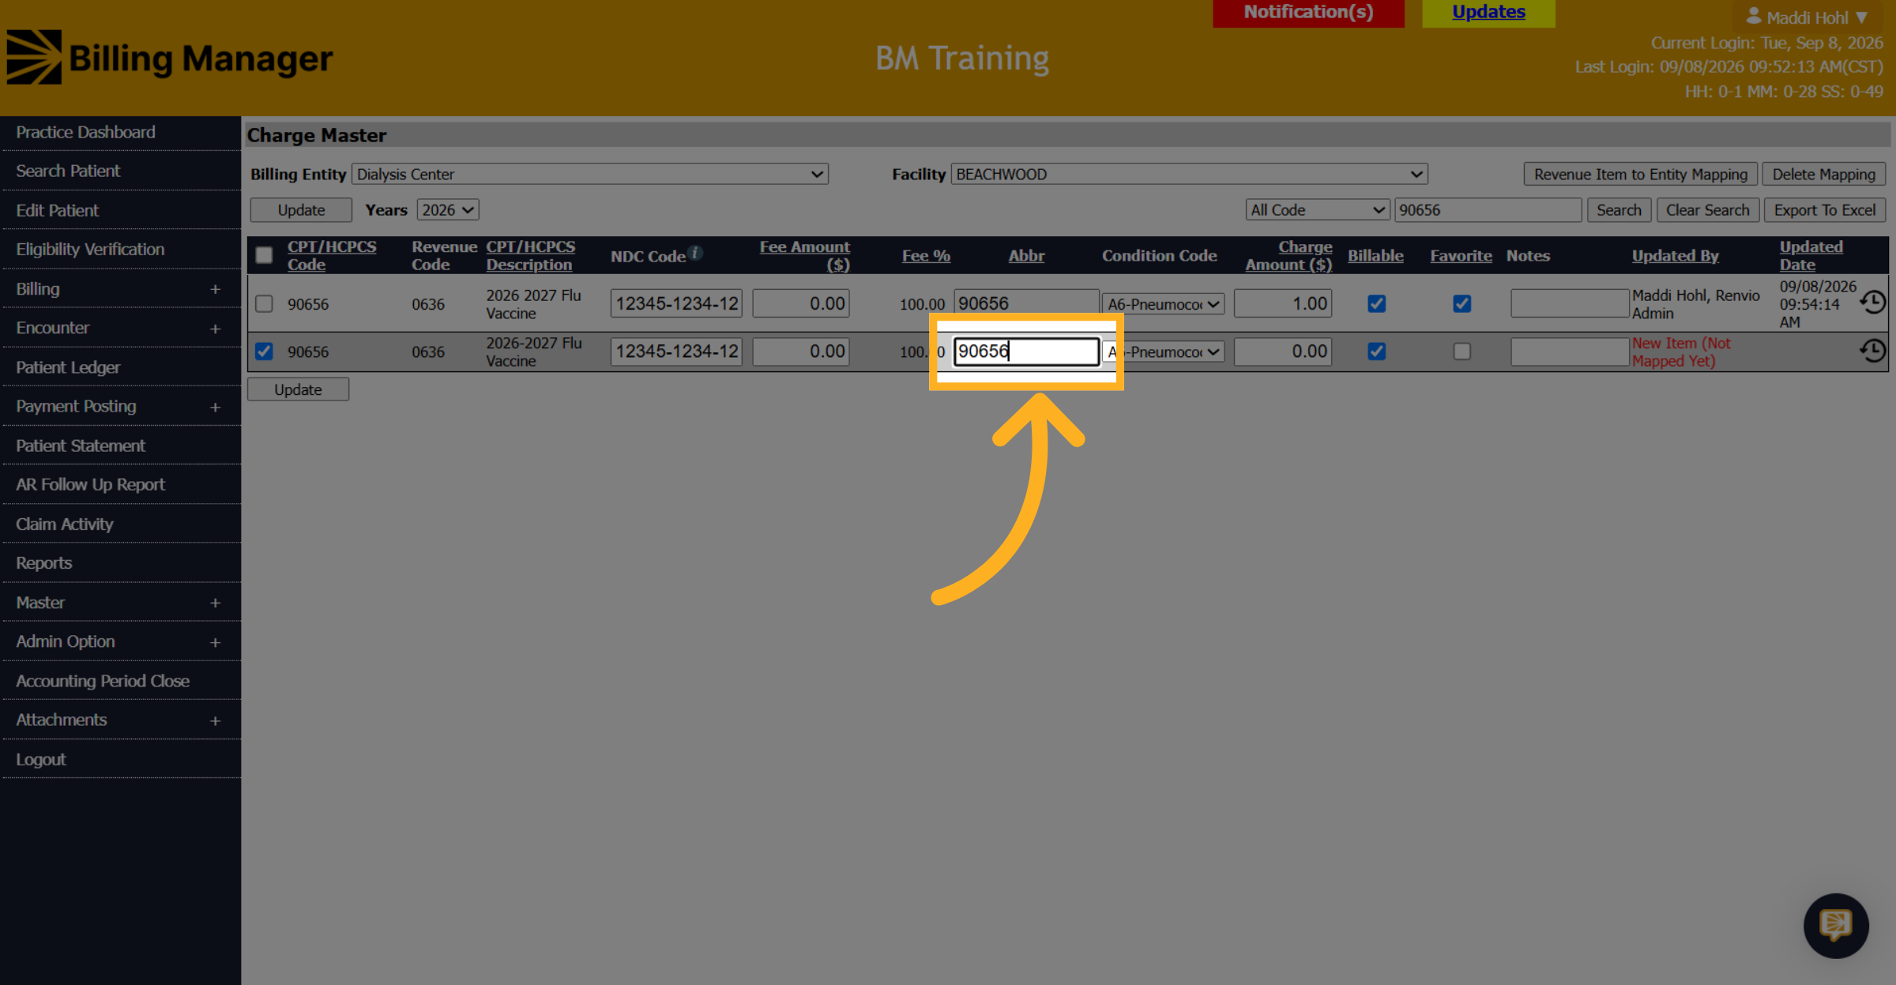
Task: Expand the Billing menu plus icon
Action: click(215, 289)
